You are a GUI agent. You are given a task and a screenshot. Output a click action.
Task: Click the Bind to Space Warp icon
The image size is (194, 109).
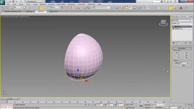[x=11, y=8]
